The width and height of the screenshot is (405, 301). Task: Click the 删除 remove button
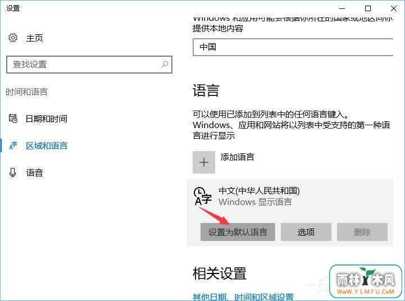(x=362, y=232)
